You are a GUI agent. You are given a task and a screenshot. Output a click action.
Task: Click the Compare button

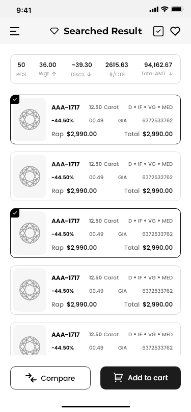click(x=50, y=378)
